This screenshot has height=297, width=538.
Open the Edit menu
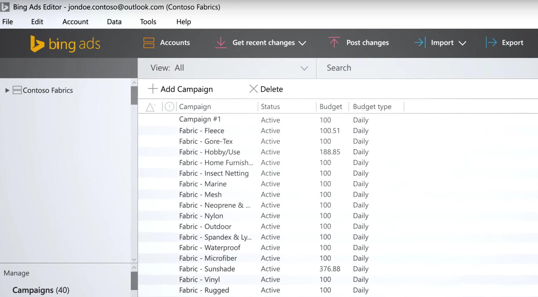tap(37, 22)
